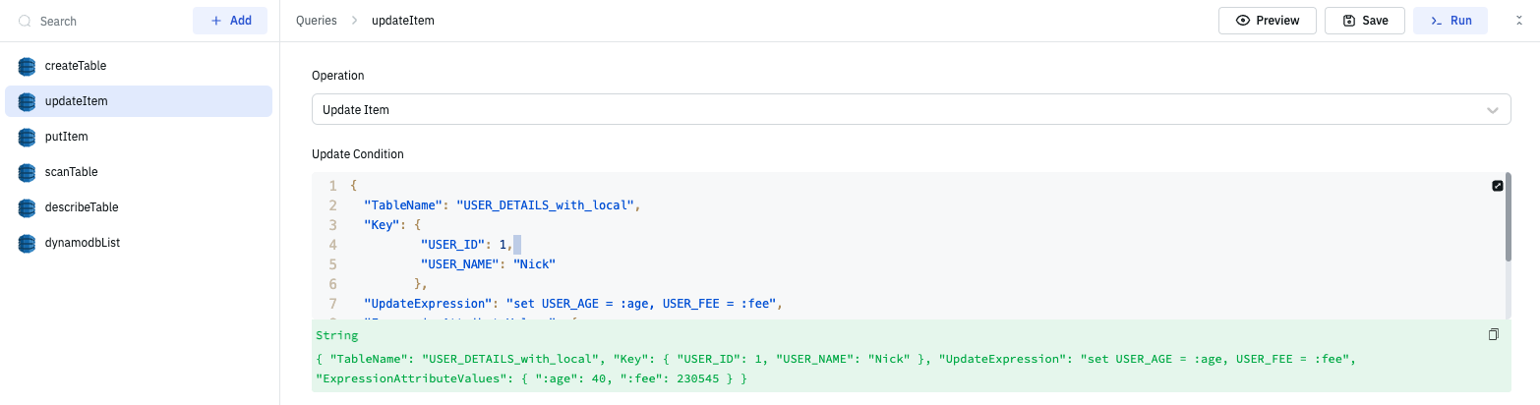
Task: Click the updateItem breadcrumb name
Action: 402,21
